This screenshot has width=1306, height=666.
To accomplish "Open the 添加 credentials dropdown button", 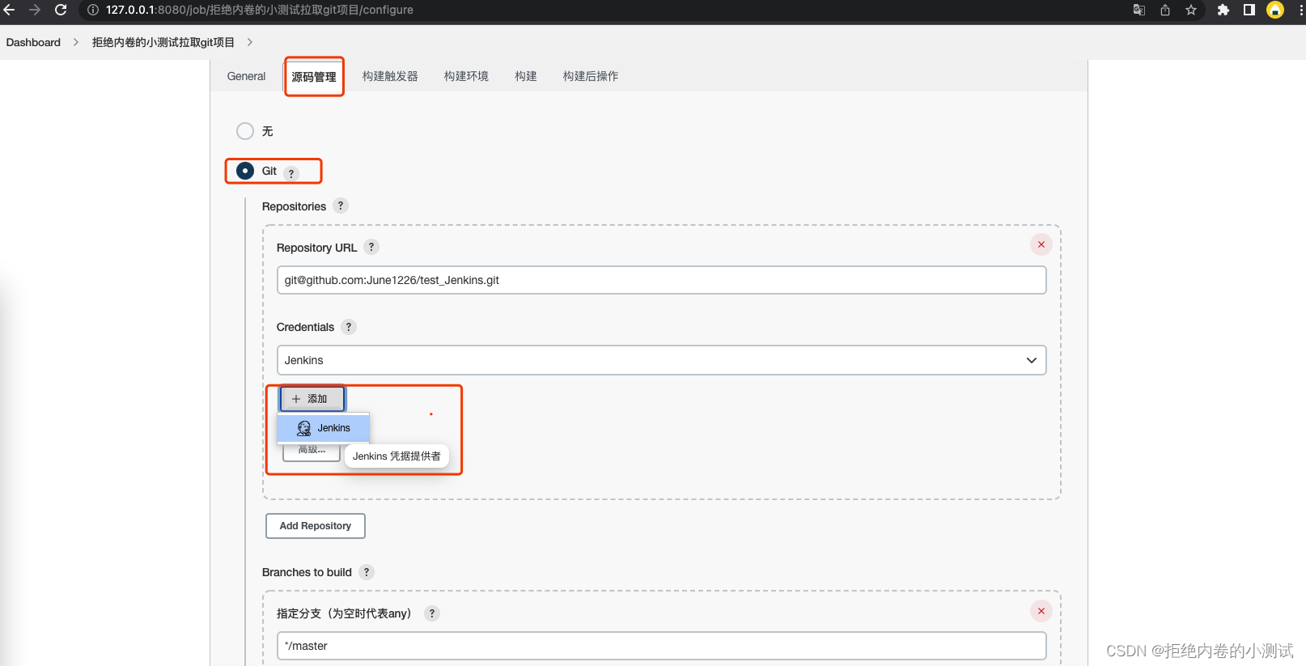I will pos(312,399).
